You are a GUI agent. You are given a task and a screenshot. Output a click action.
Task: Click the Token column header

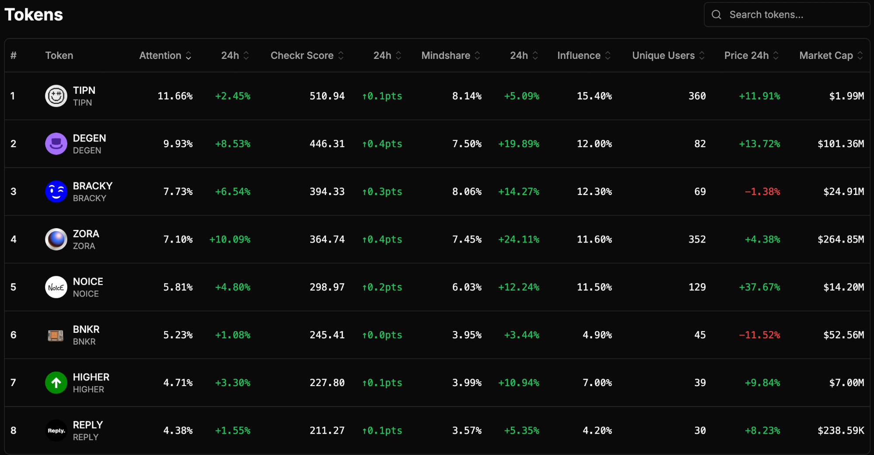(59, 56)
